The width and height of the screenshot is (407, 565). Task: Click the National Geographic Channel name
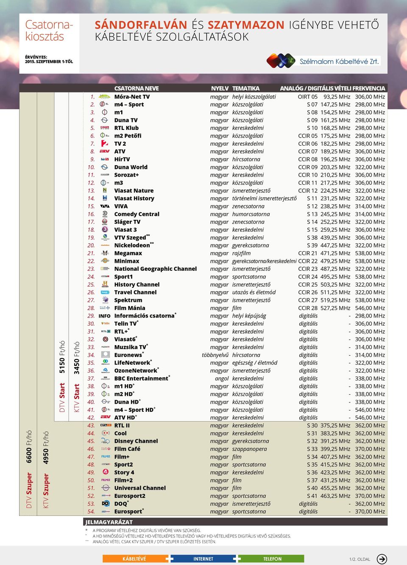[156, 269]
